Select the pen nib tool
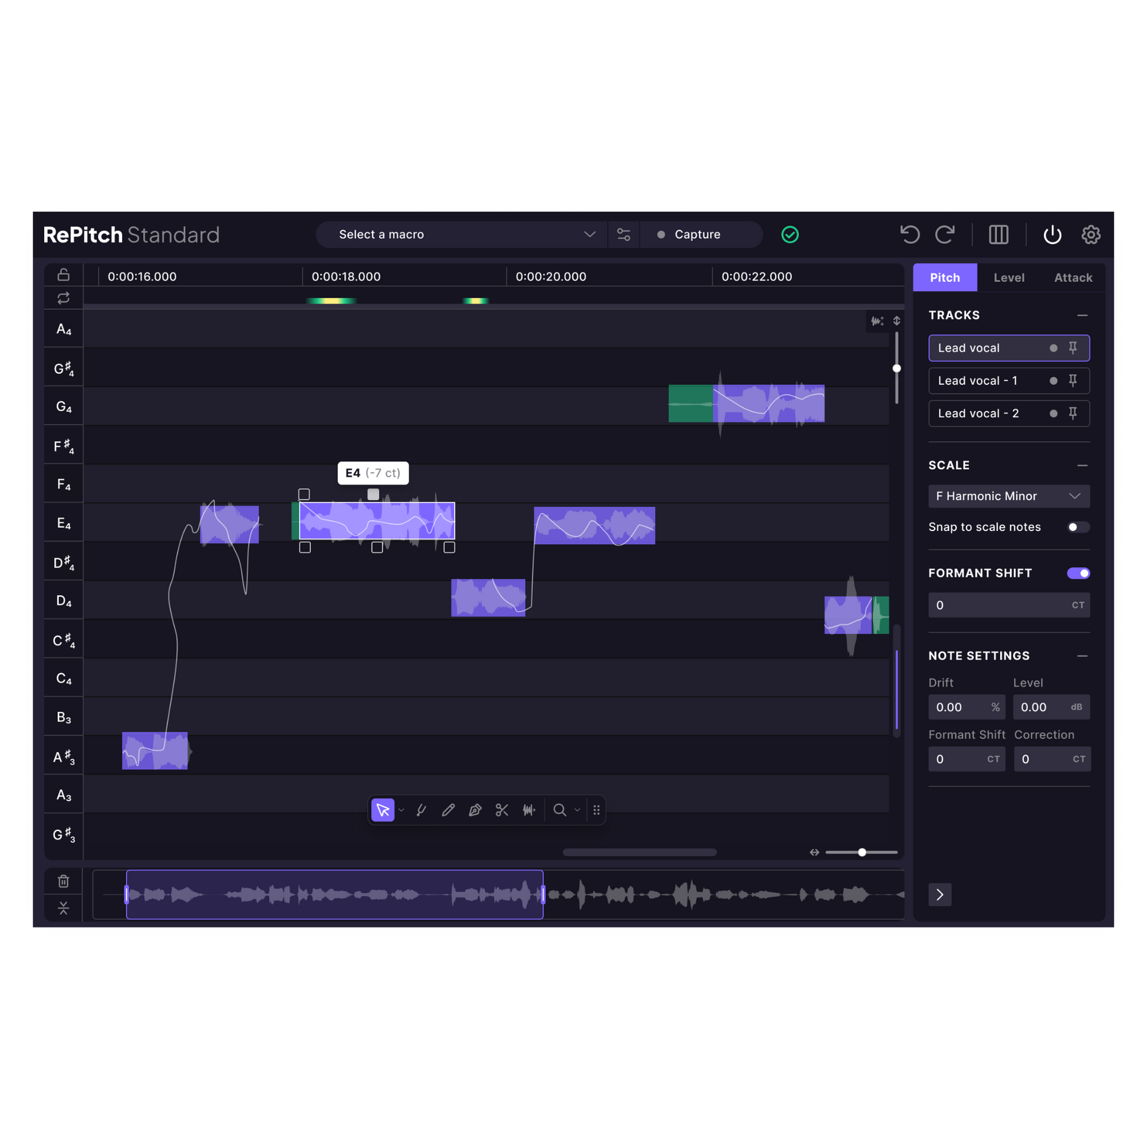Viewport: 1147px width, 1147px height. coord(475,810)
